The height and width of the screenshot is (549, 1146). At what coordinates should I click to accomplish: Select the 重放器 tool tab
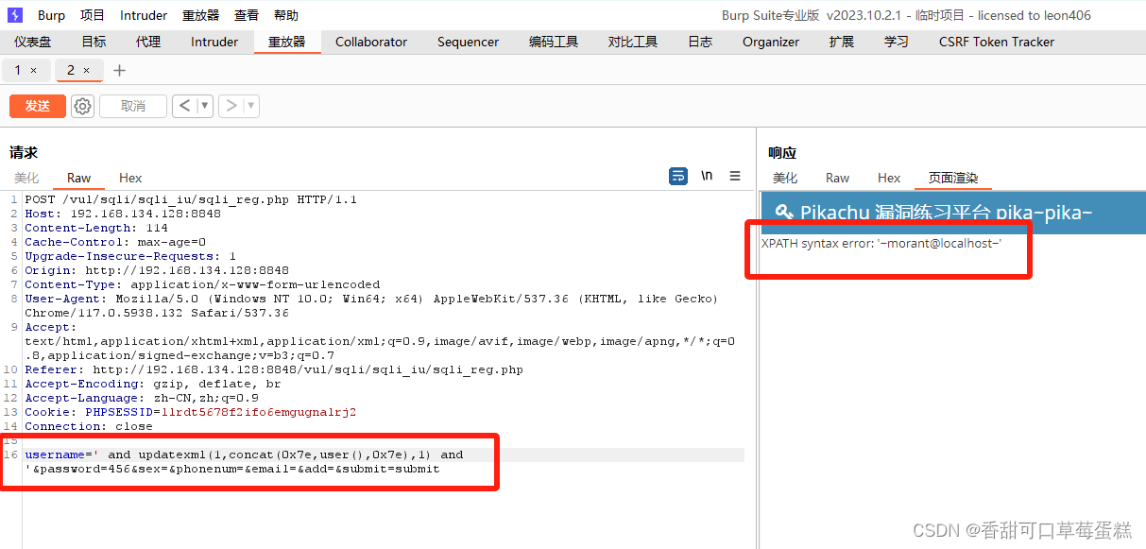pos(287,42)
